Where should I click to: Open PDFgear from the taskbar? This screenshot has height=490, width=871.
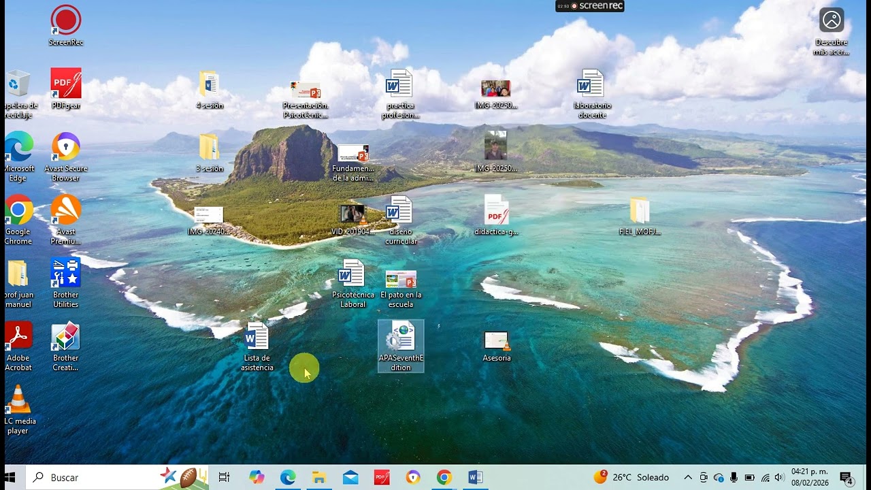pos(382,477)
